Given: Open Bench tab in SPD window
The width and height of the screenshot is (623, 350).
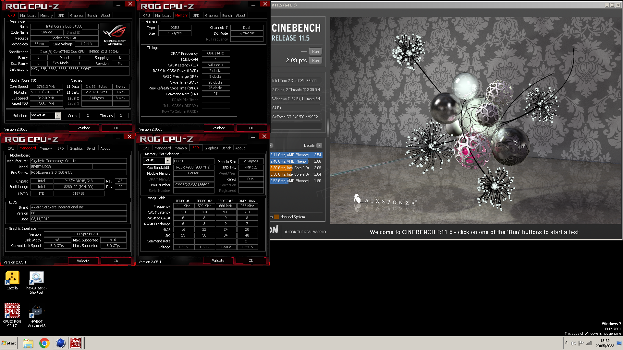Looking at the screenshot, I should pos(226,148).
